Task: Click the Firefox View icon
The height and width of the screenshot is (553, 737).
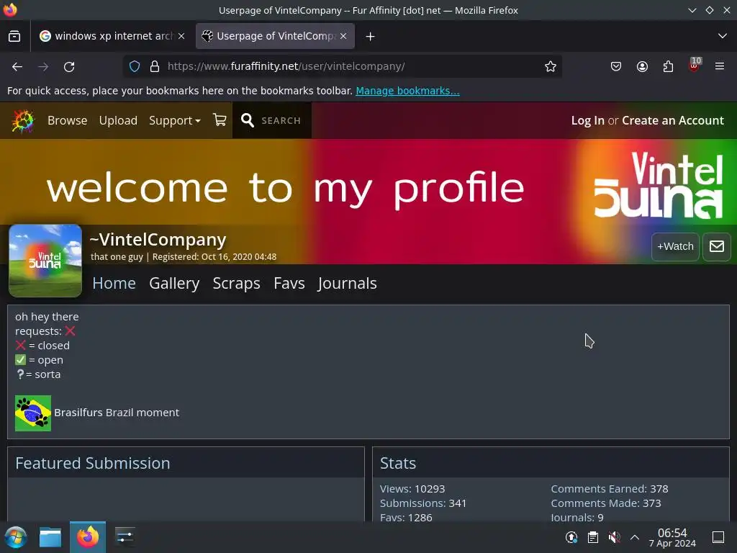Action: click(x=14, y=36)
